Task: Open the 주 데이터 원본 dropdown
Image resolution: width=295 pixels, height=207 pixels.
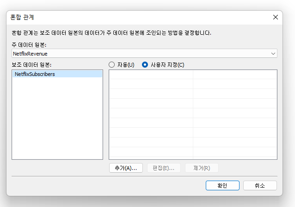Action: click(144, 54)
